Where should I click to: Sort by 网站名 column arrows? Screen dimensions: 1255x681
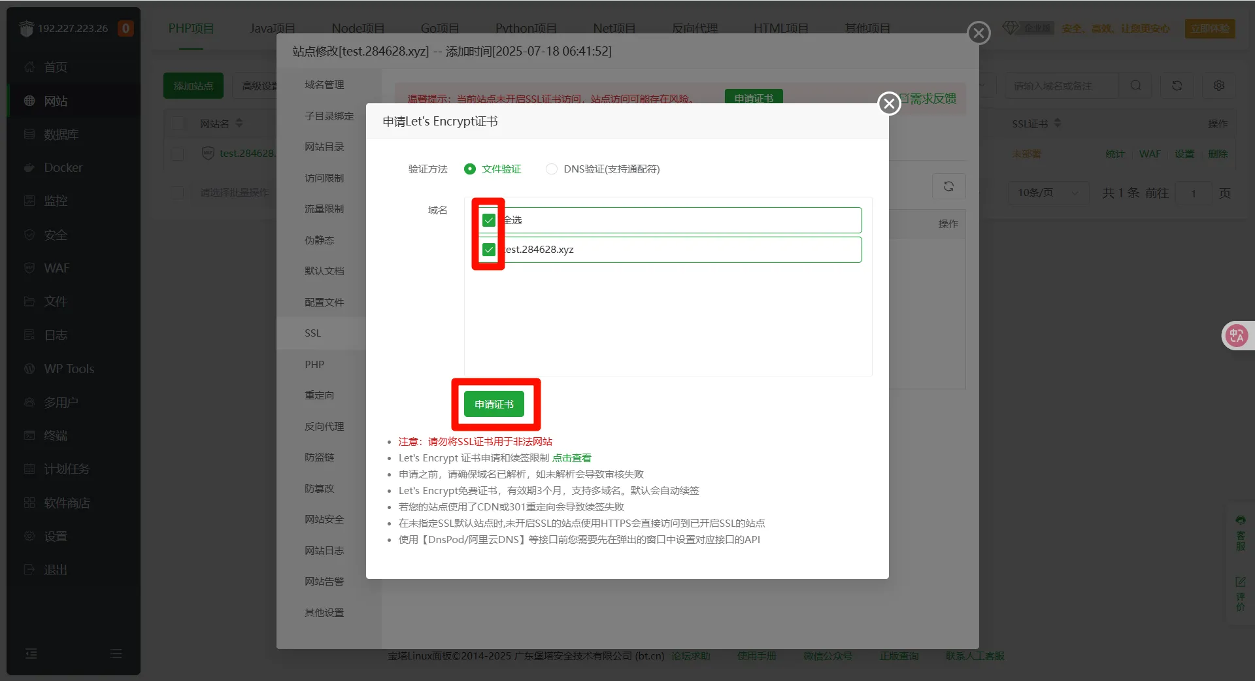[239, 123]
